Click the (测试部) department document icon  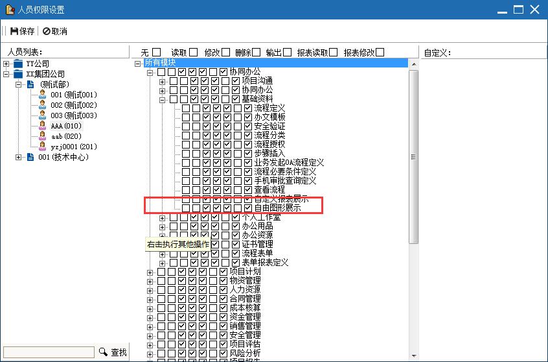[x=30, y=84]
